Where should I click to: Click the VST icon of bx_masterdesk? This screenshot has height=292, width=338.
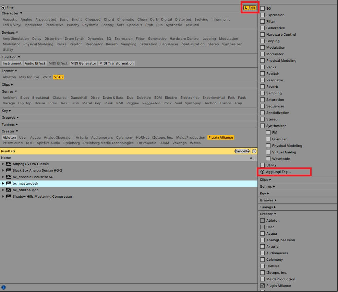point(9,184)
